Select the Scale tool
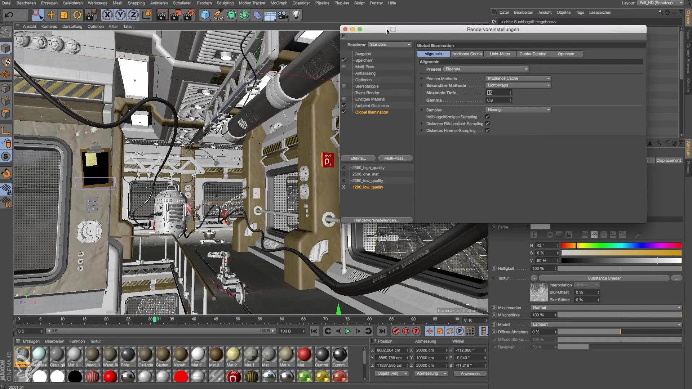Screen dimensions: 692x389 pos(64,15)
